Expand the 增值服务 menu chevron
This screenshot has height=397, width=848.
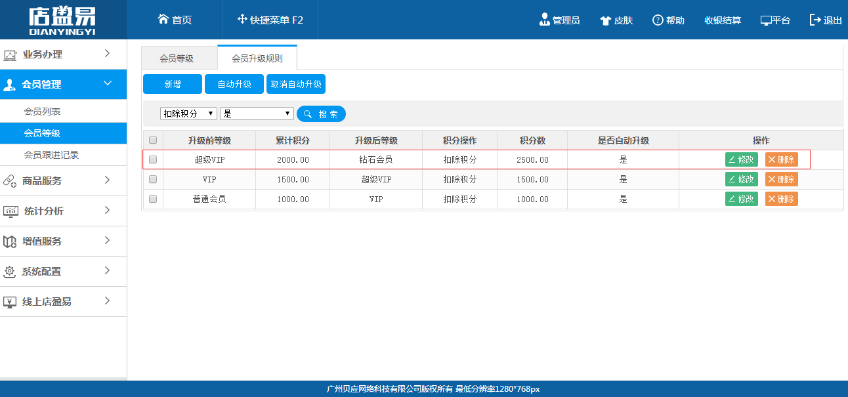(x=107, y=240)
